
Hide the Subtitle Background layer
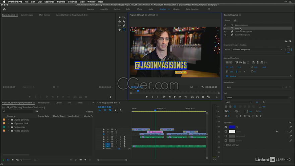(x=225, y=35)
